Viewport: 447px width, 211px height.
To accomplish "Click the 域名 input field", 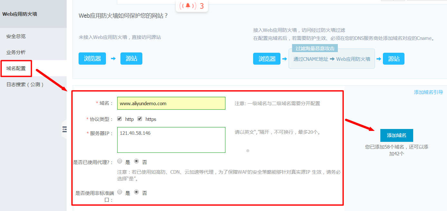I will (x=171, y=103).
